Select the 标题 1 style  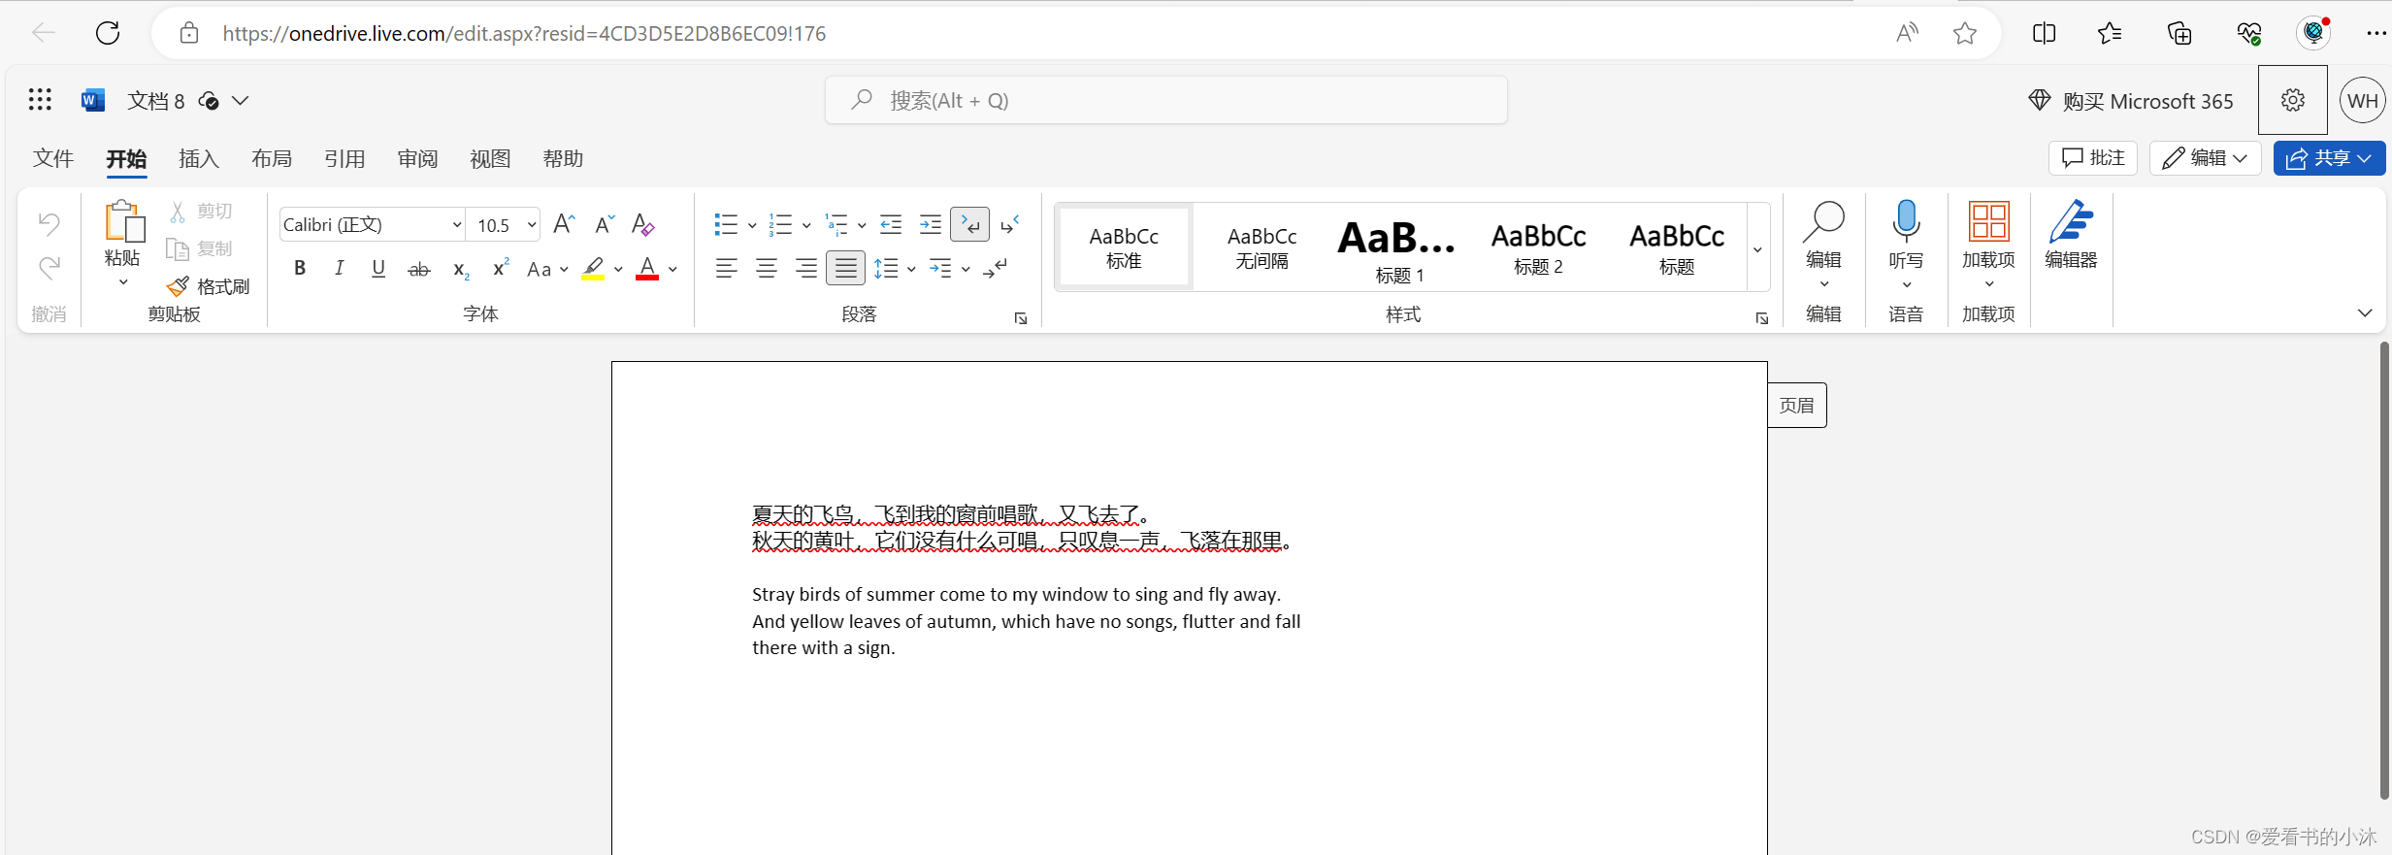pos(1398,248)
